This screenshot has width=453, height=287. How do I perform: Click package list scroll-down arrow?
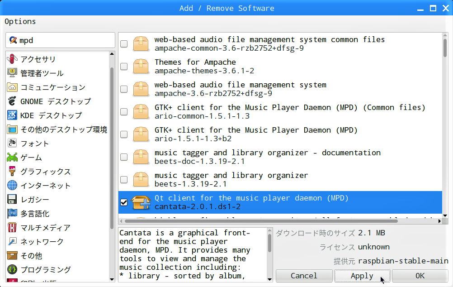tap(445, 215)
